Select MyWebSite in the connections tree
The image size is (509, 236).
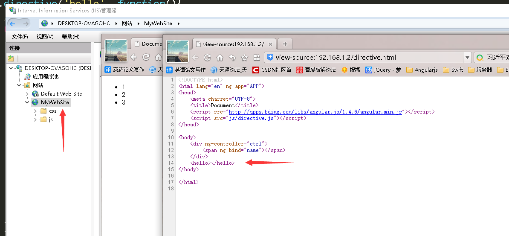[x=55, y=102]
